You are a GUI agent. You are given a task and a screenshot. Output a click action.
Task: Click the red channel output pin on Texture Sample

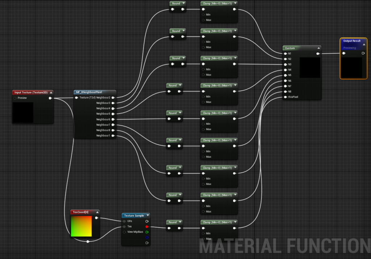coord(147,226)
